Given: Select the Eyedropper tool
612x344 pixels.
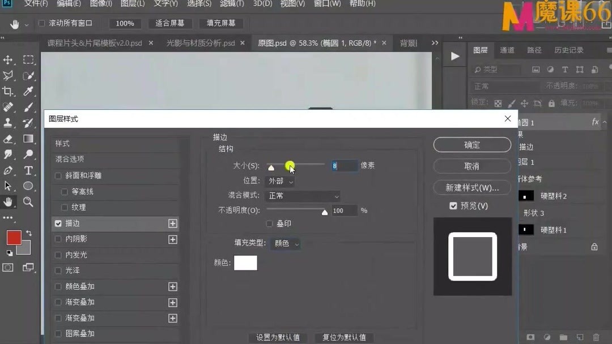Looking at the screenshot, I should coord(28,91).
